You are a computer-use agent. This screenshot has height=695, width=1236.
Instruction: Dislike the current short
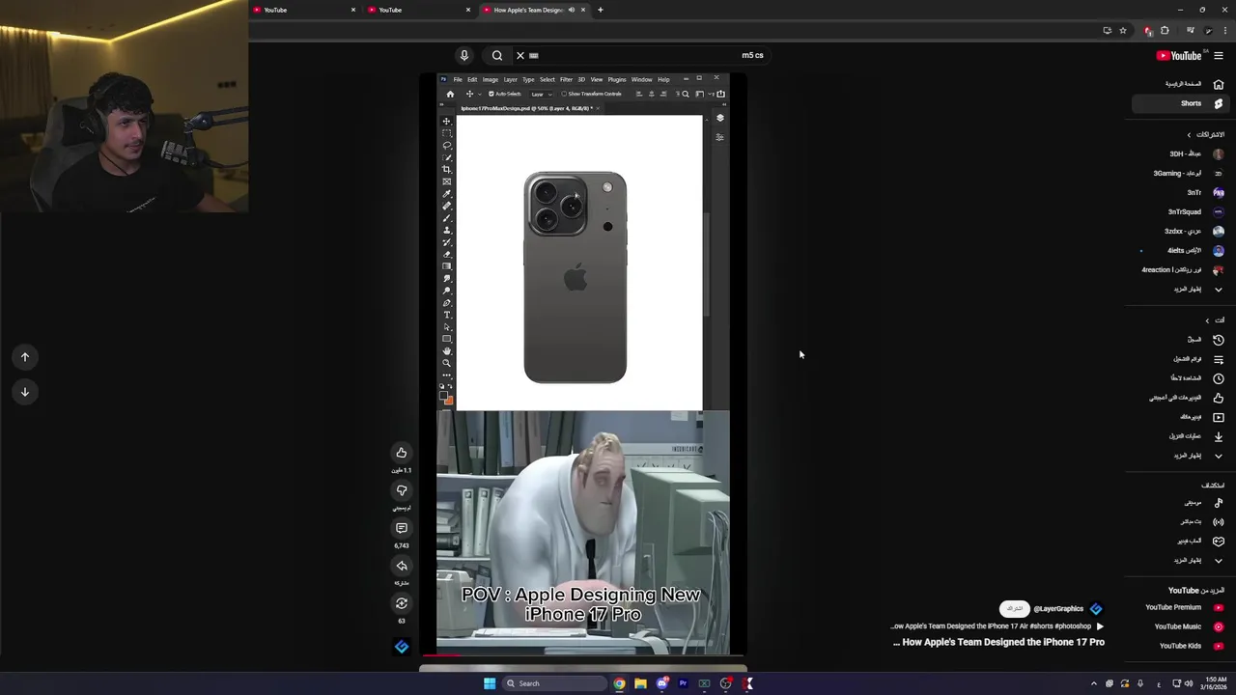click(402, 490)
